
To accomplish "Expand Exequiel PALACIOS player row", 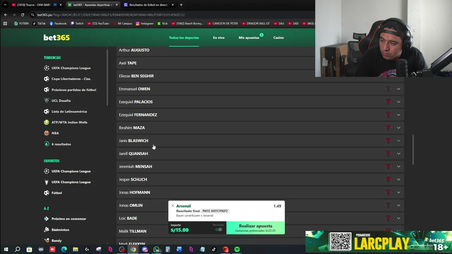I will click(398, 102).
